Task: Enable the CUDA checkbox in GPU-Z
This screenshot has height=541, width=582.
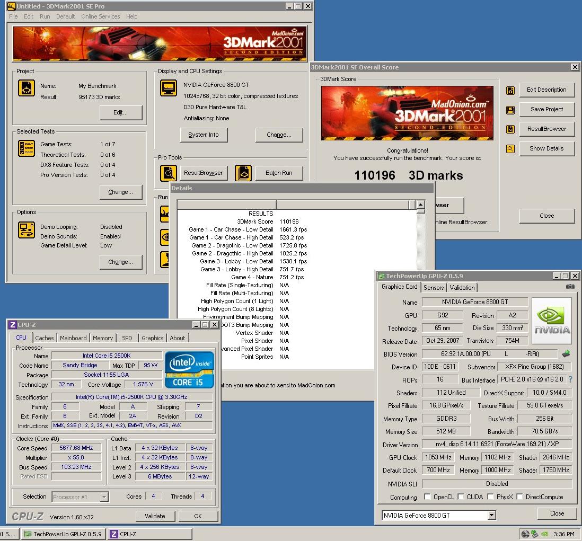Action: pyautogui.click(x=461, y=496)
